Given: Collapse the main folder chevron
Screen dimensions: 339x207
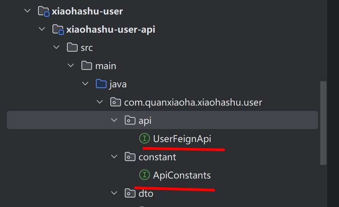Looking at the screenshot, I should coord(71,66).
